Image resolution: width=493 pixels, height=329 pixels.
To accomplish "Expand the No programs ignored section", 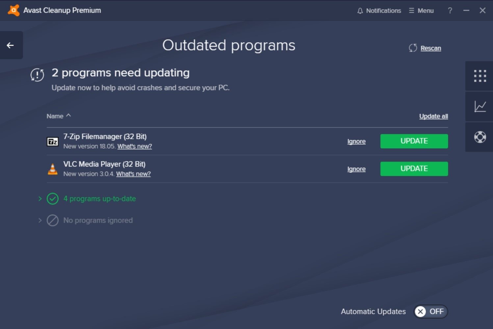I will 40,220.
